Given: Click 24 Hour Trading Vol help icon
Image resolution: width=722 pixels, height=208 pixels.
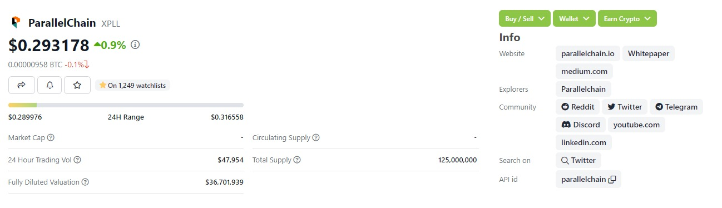Looking at the screenshot, I should (x=77, y=160).
